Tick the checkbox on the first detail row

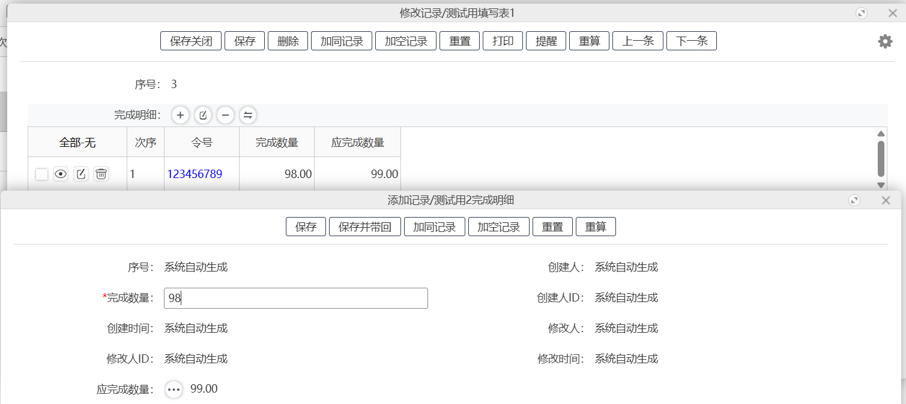click(x=41, y=174)
